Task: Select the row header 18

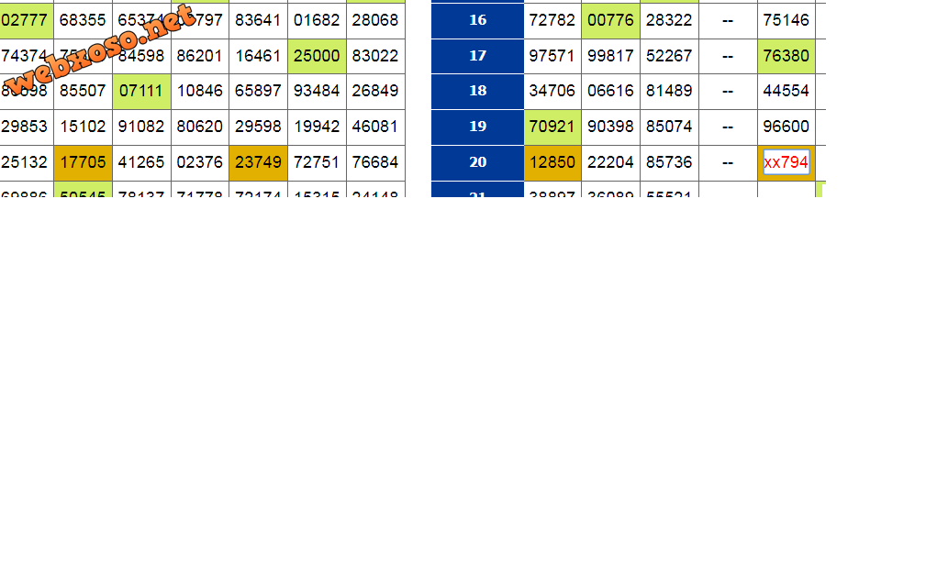Action: [x=477, y=92]
